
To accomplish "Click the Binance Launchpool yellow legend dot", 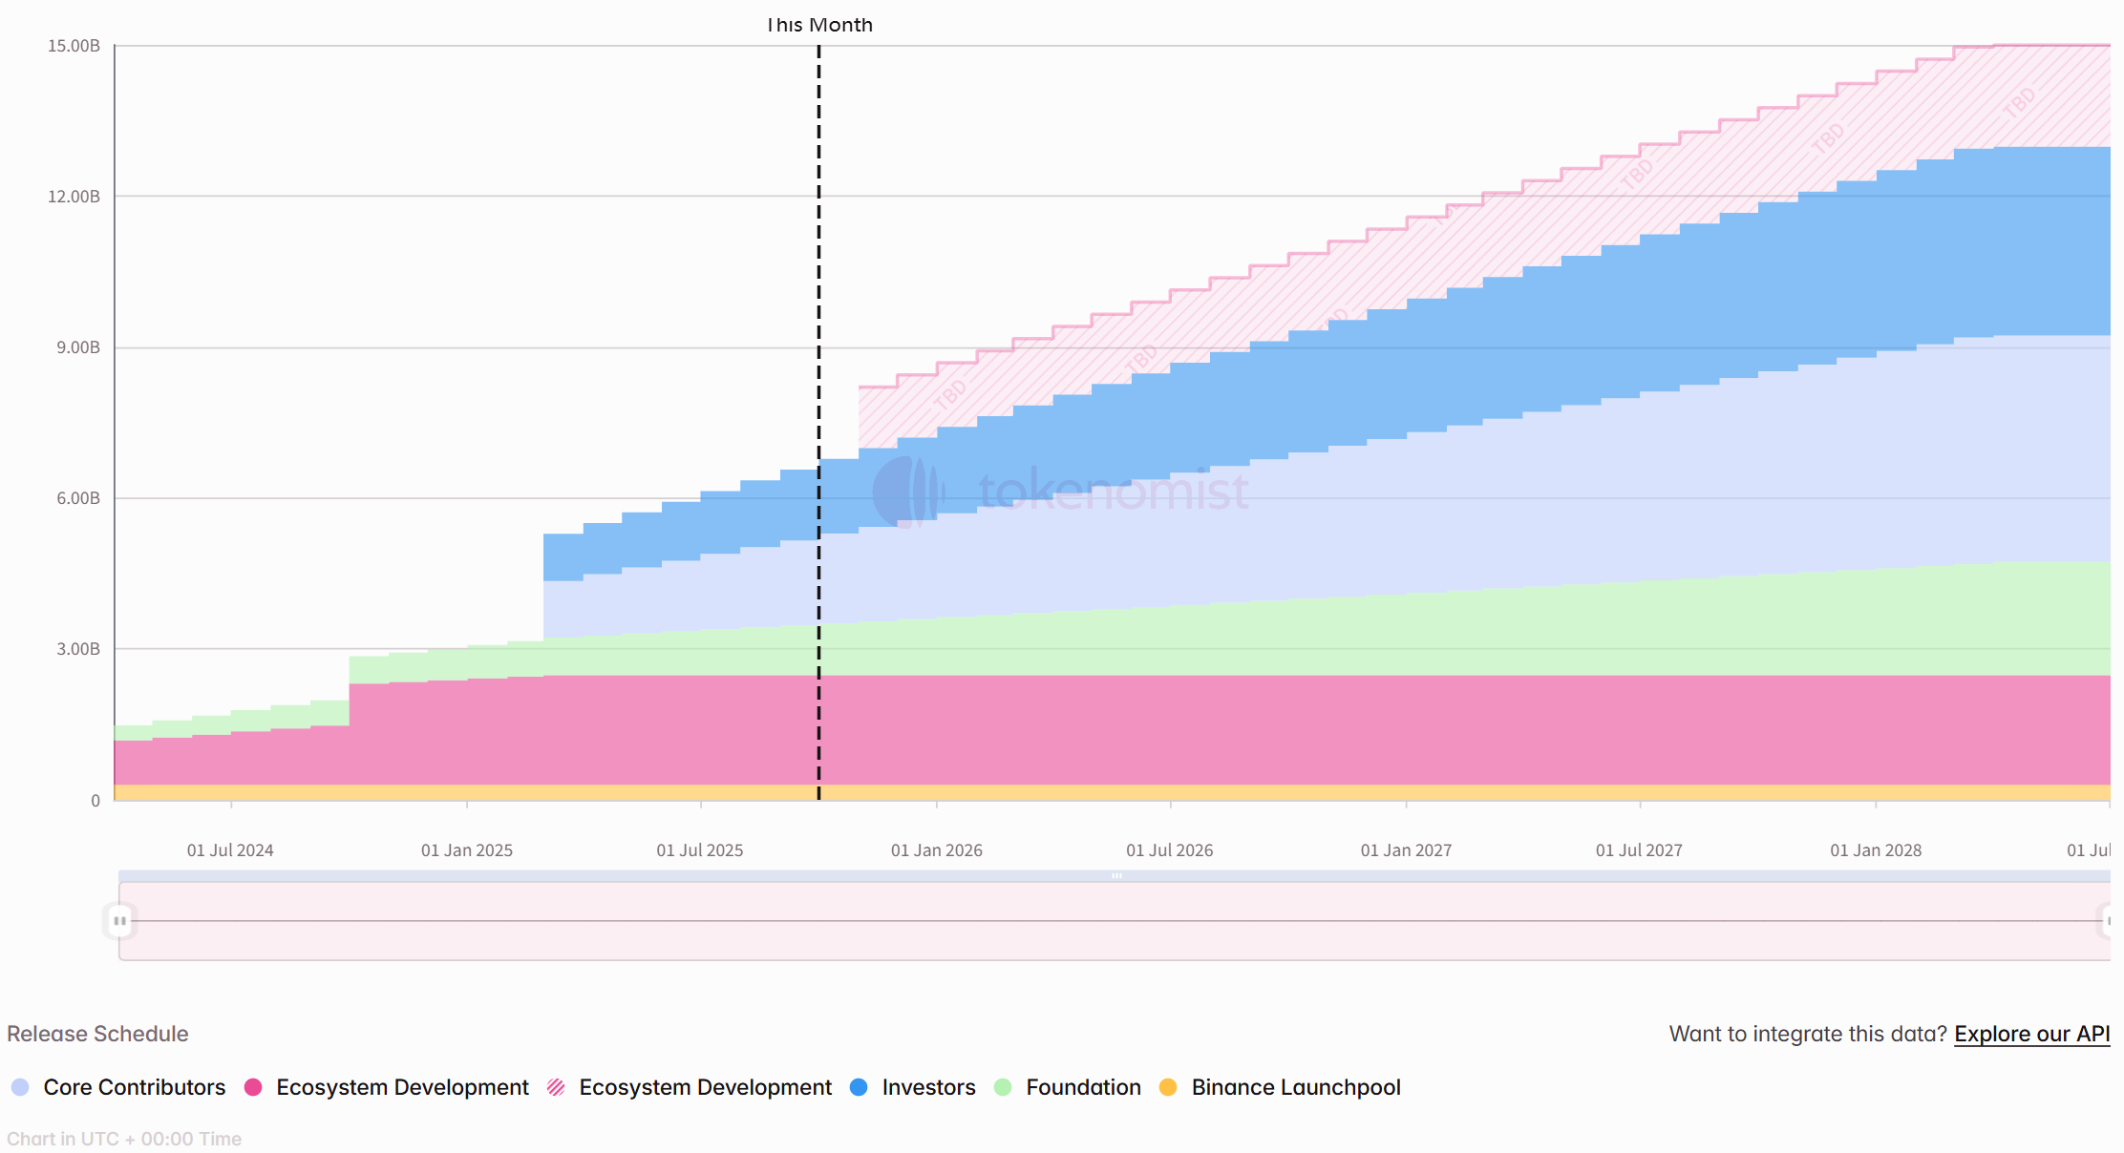I will (x=1169, y=1087).
